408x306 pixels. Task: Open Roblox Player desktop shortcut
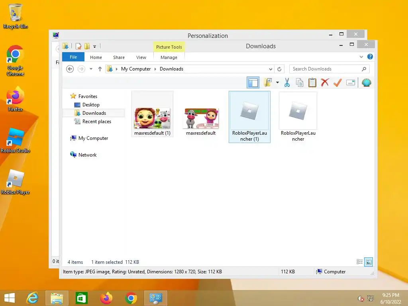(x=16, y=182)
